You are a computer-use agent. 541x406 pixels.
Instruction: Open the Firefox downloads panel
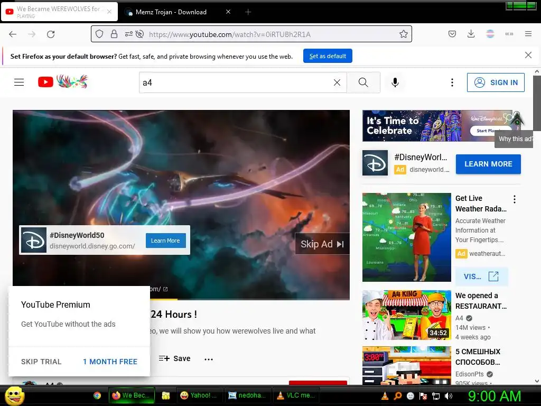click(x=471, y=34)
